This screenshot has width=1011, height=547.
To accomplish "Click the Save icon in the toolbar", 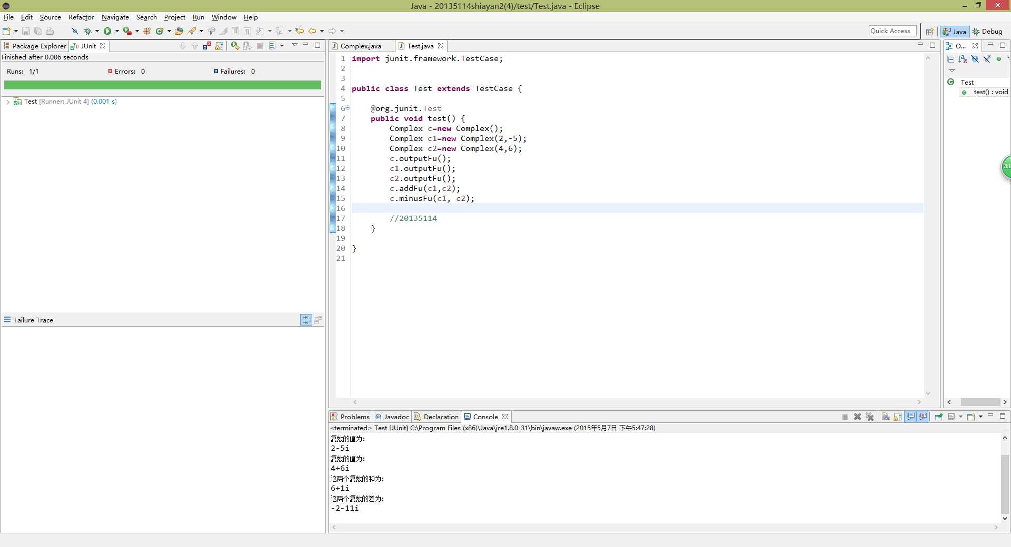I will [26, 31].
